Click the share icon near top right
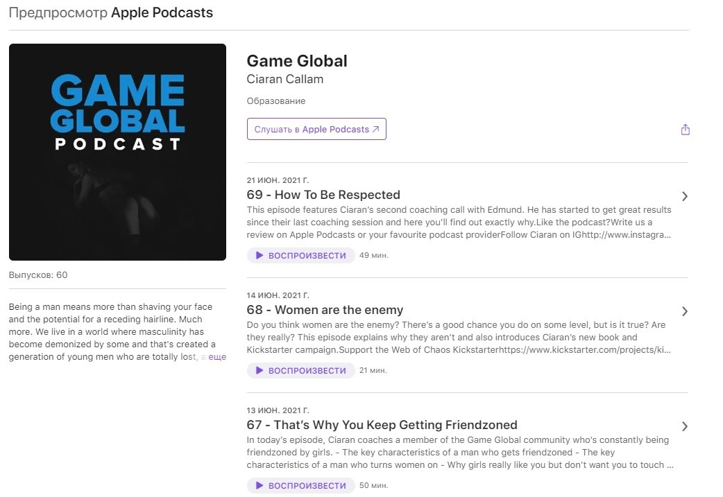723x497 pixels. (685, 129)
